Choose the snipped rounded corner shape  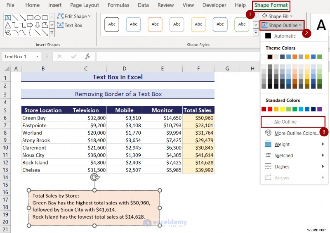click(x=45, y=25)
